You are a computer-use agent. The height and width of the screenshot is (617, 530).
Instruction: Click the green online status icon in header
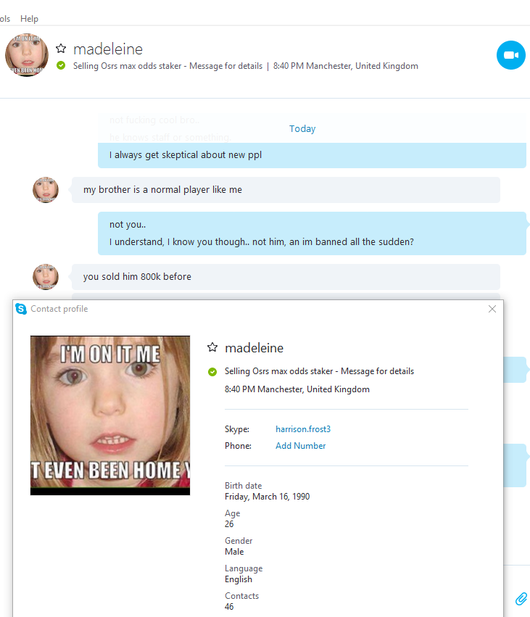click(61, 65)
